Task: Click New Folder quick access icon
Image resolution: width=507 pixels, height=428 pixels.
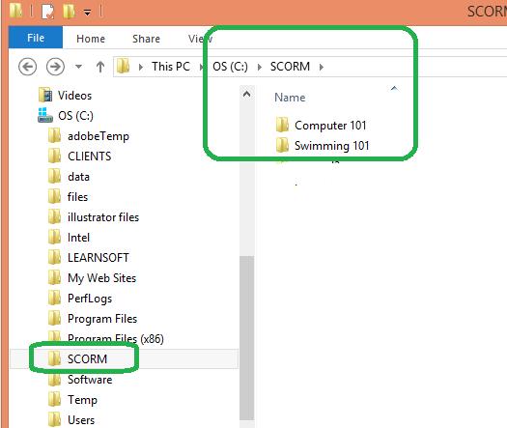Action: (x=69, y=12)
